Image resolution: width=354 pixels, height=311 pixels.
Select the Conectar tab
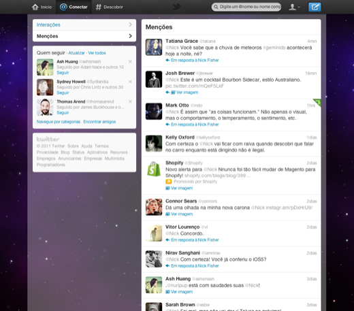[x=74, y=7]
